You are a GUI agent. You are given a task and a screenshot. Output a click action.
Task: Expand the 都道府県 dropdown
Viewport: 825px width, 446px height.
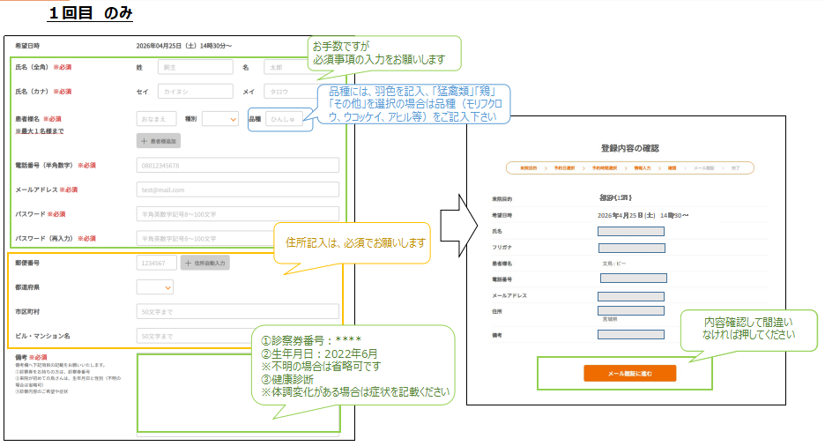point(155,286)
